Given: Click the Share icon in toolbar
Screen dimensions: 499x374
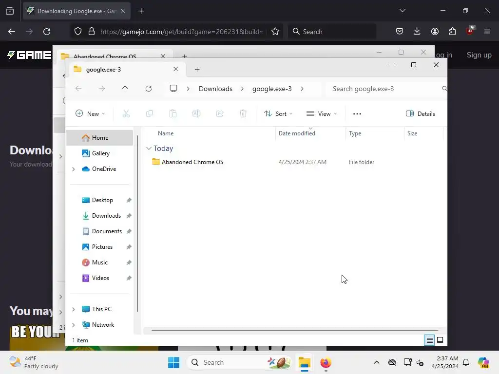Looking at the screenshot, I should point(220,113).
